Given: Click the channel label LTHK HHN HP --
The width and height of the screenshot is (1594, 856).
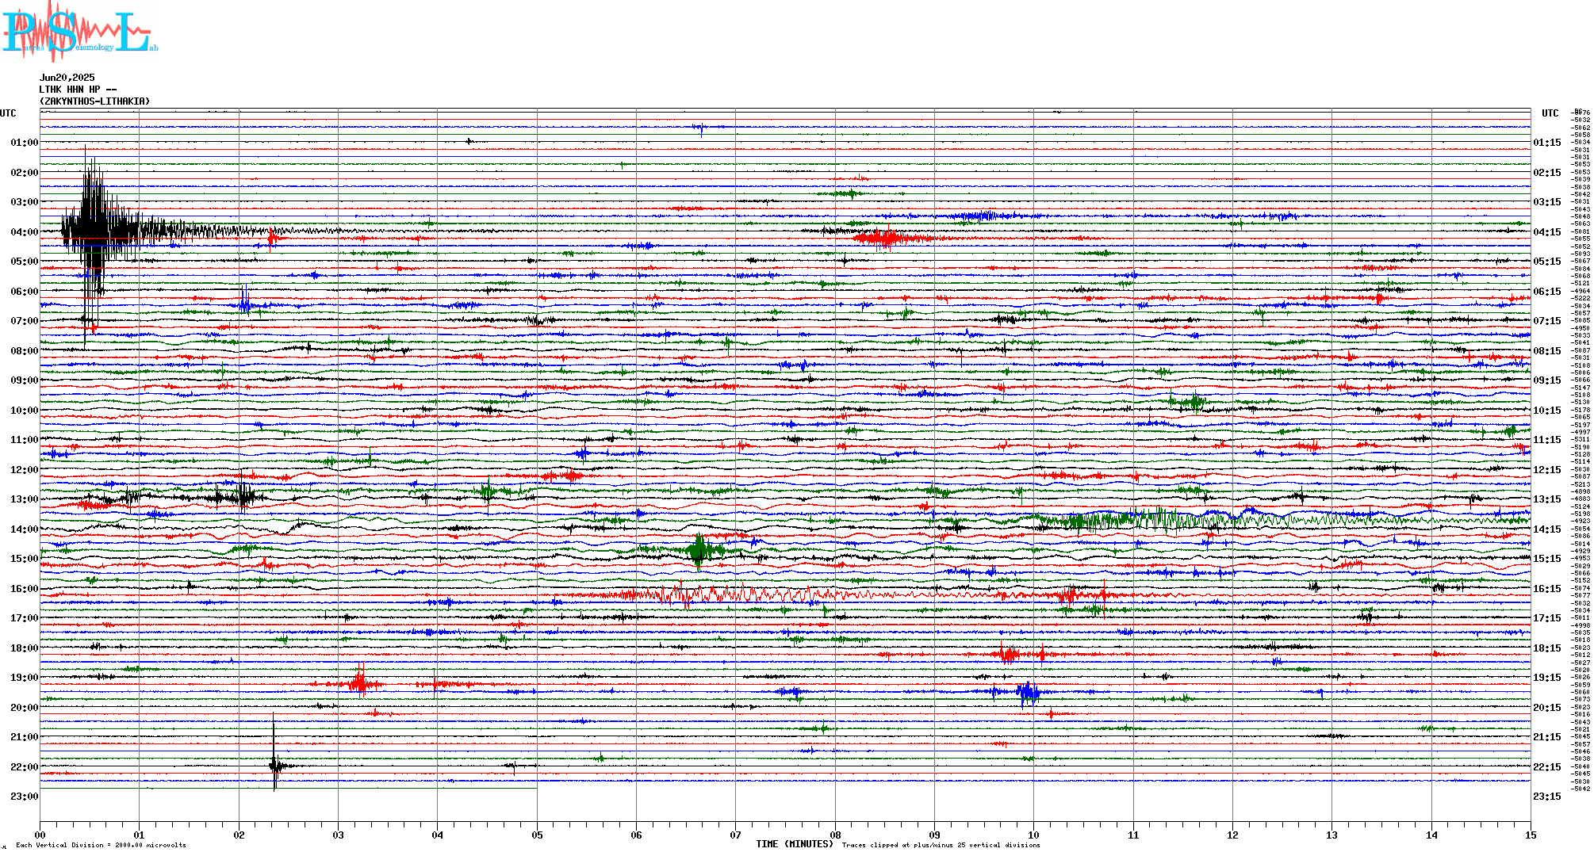Looking at the screenshot, I should [78, 90].
